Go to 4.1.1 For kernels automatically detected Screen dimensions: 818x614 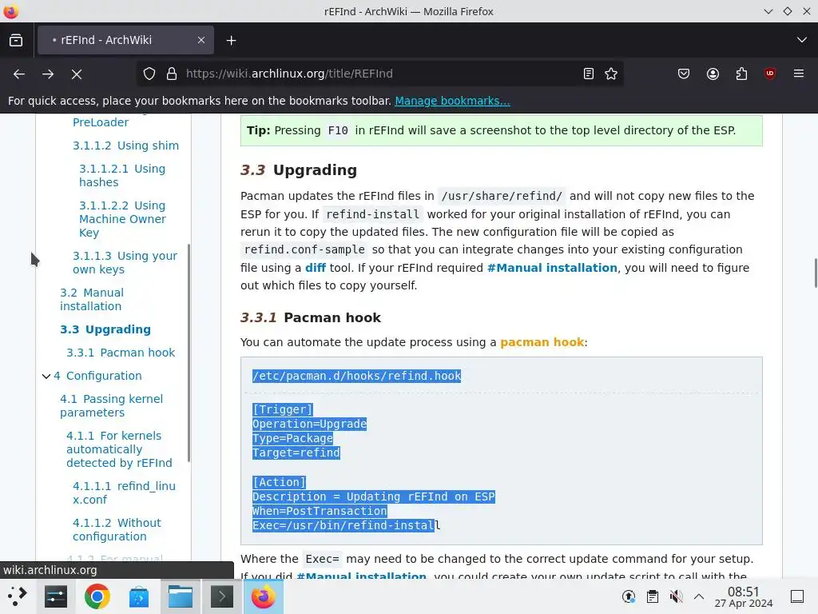coord(119,449)
